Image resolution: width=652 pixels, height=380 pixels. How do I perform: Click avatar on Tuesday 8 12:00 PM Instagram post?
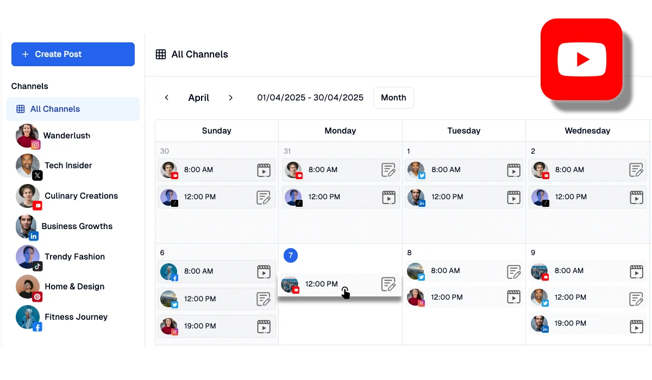point(416,297)
